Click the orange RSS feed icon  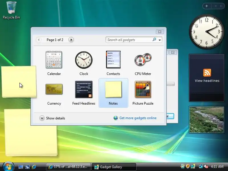207,73
